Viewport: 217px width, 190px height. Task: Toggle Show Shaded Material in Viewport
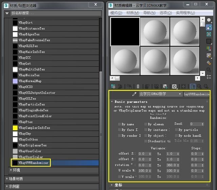[x=183, y=87]
